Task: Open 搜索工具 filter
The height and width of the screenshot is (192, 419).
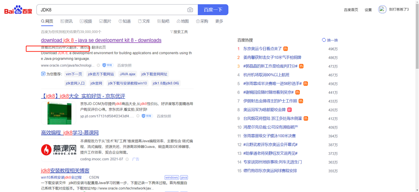Action: pyautogui.click(x=179, y=32)
